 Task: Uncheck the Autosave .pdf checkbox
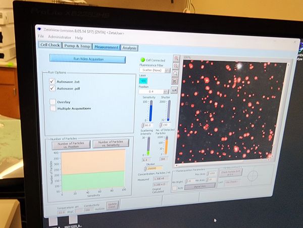(52, 88)
